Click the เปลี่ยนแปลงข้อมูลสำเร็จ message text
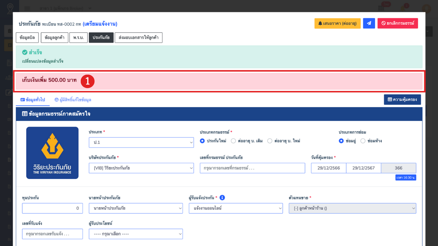The width and height of the screenshot is (438, 246). pyautogui.click(x=43, y=61)
